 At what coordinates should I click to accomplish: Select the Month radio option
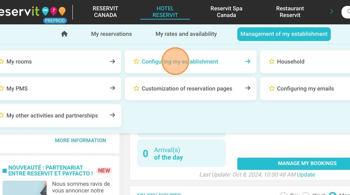coord(332,194)
